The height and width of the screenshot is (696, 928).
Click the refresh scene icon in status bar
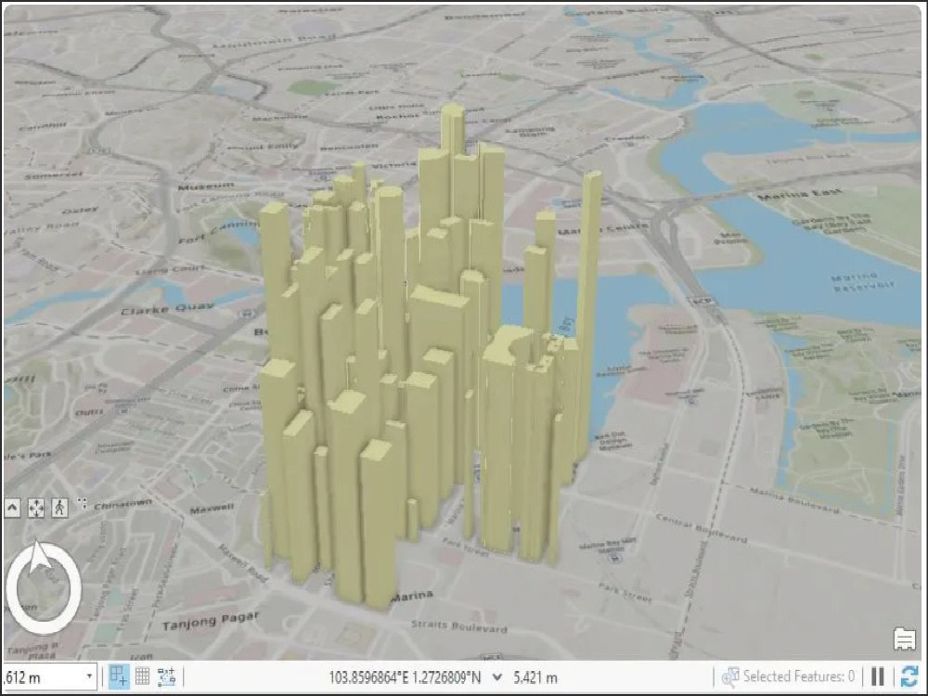(x=910, y=676)
